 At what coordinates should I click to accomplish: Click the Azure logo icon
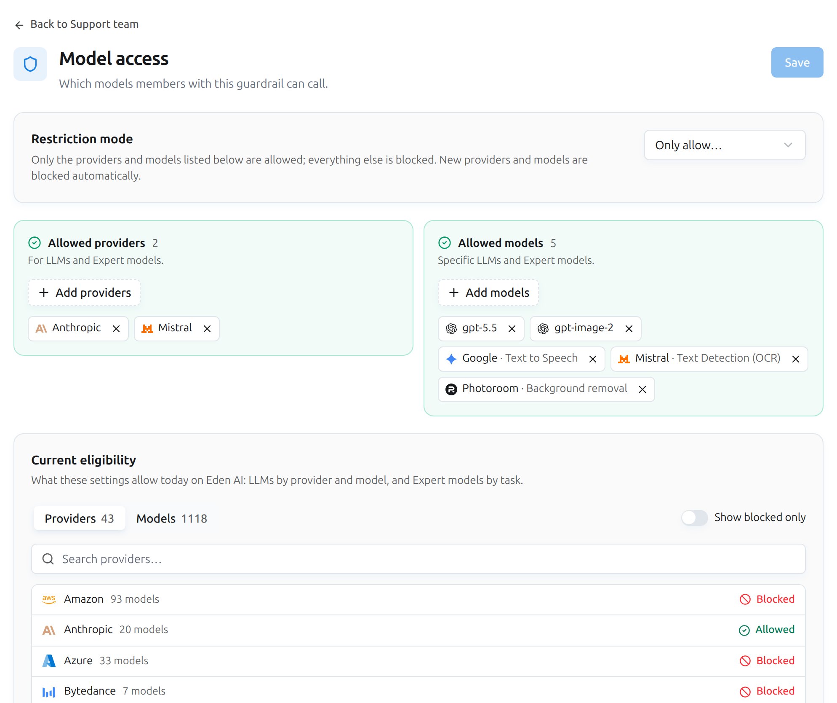[x=49, y=661]
